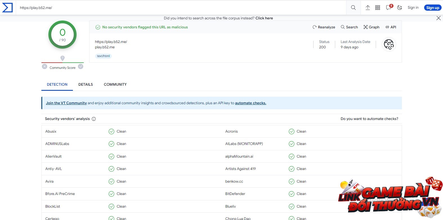This screenshot has width=443, height=220.
Task: Switch to the COMMUNITY tab
Action: [115, 84]
